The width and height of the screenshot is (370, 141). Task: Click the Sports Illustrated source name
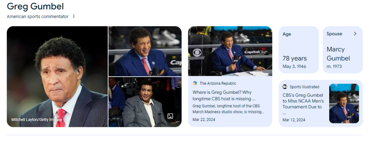point(304,87)
